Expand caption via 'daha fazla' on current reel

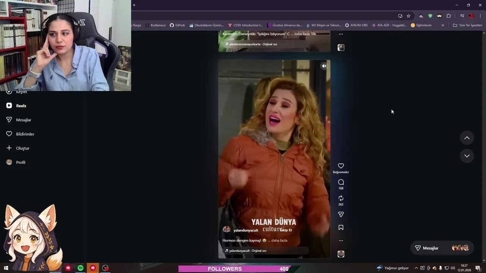click(279, 240)
